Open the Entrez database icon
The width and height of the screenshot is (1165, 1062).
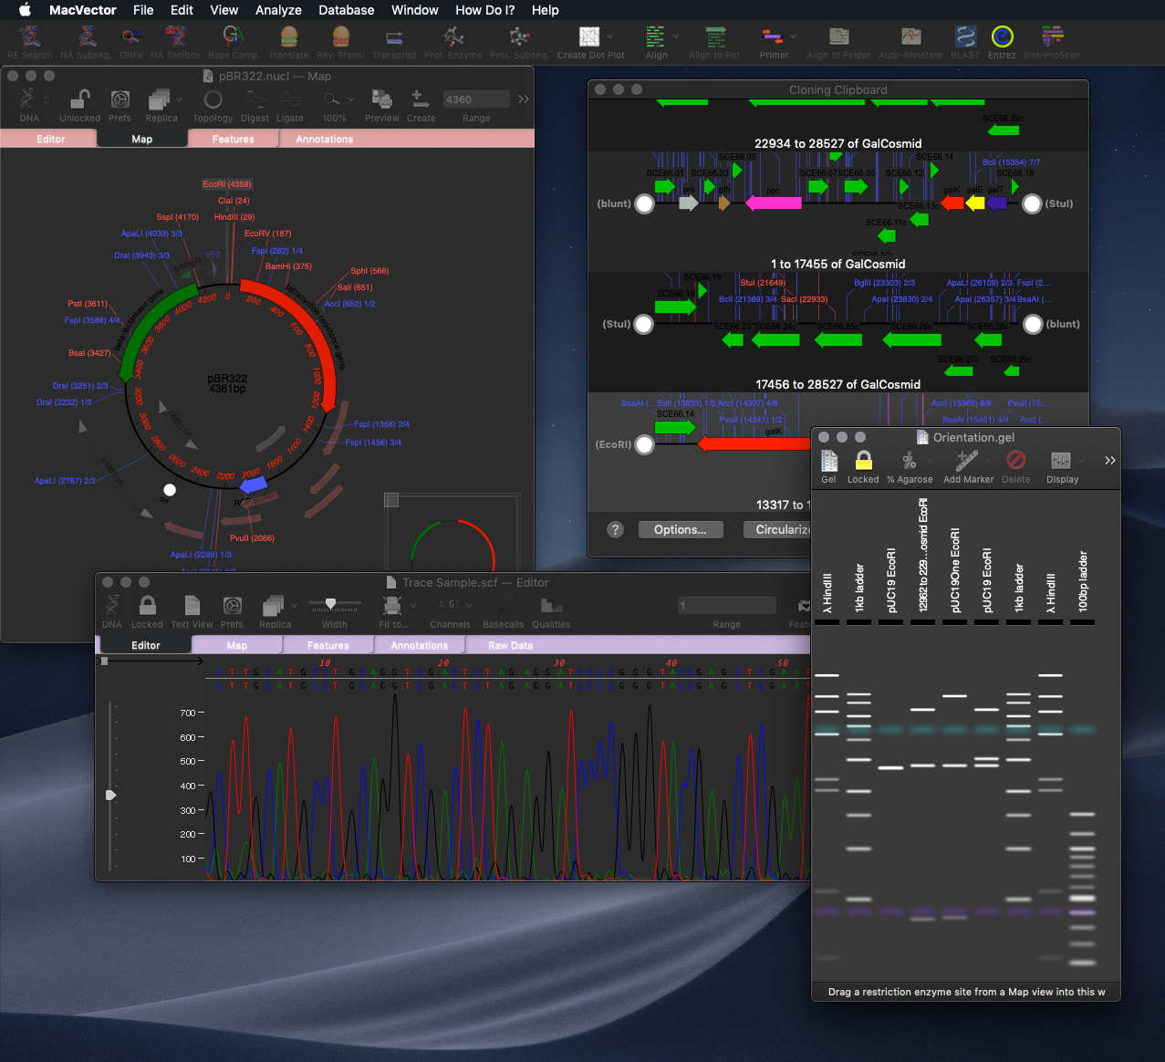1002,36
